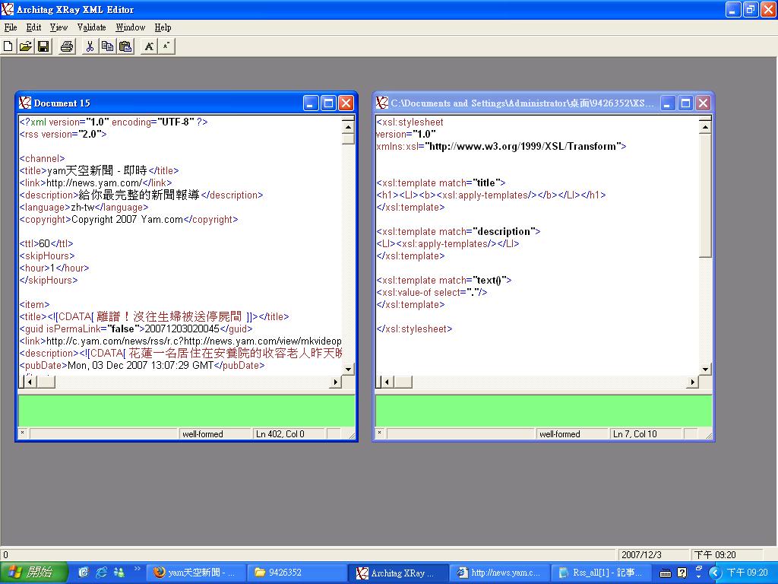The width and height of the screenshot is (778, 584).
Task: Click Internet Explorer quick launch icon
Action: coord(101,573)
